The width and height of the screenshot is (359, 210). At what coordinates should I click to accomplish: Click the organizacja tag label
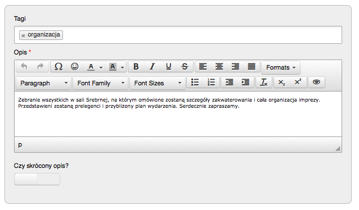tap(44, 34)
